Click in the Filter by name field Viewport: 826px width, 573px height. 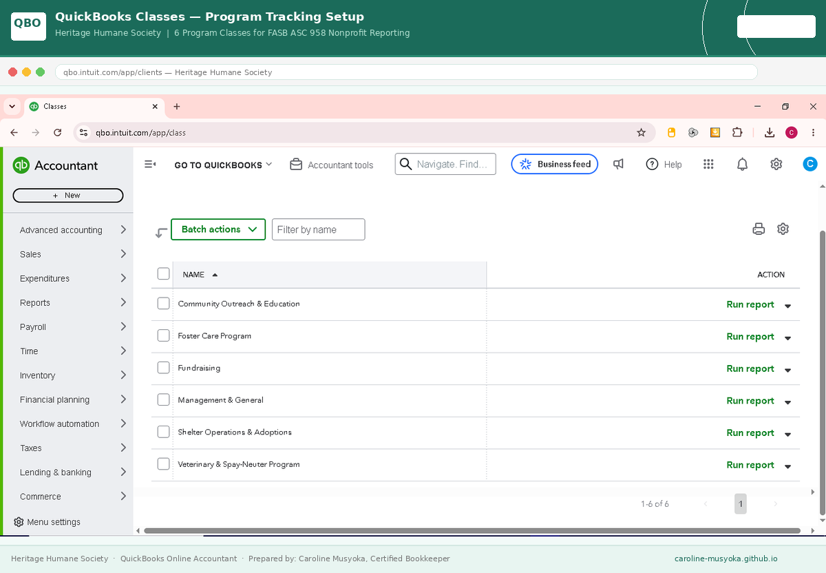coord(319,229)
